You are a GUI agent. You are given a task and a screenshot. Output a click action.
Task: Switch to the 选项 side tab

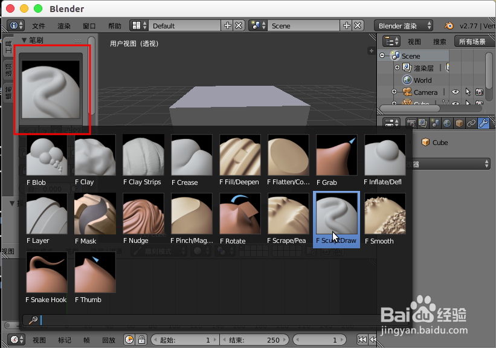pos(8,69)
